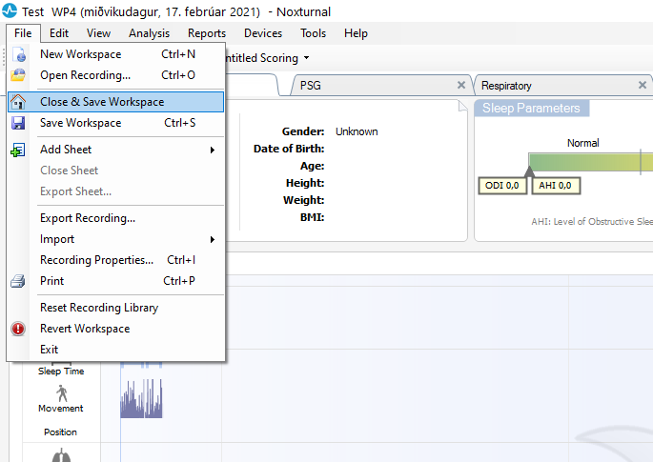Click the Movement signal graph in overview
Image resolution: width=653 pixels, height=462 pixels.
pyautogui.click(x=141, y=400)
